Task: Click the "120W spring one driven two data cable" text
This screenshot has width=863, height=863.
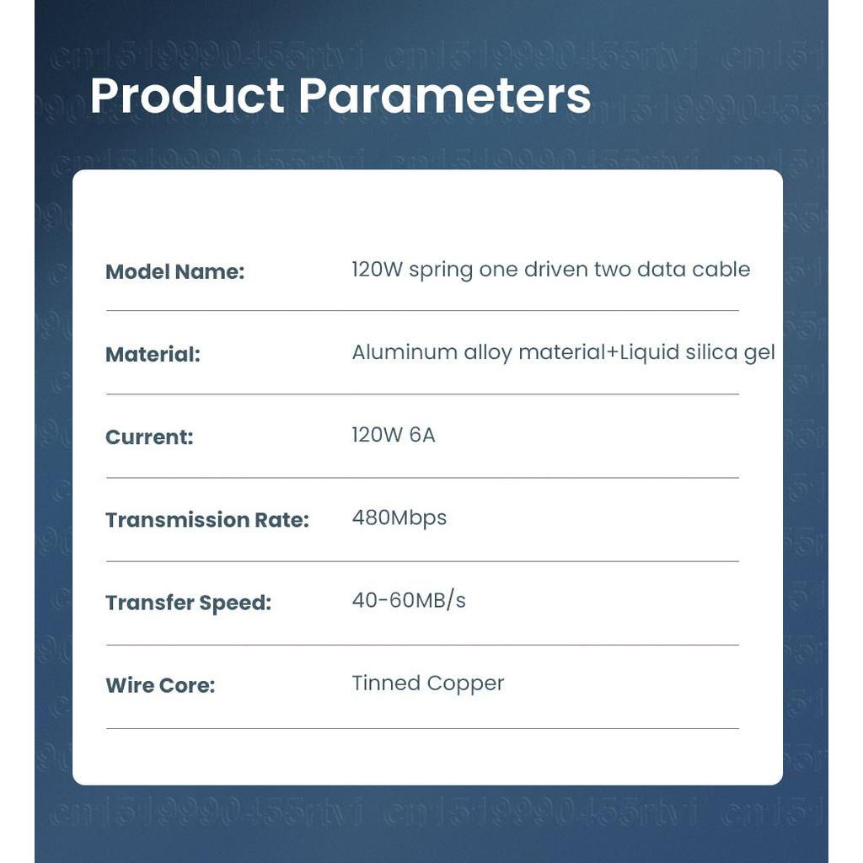Action: click(550, 270)
